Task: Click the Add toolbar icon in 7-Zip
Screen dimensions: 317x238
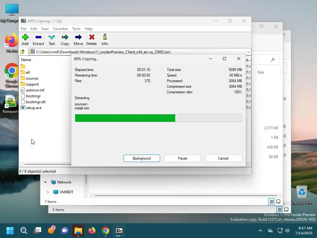Action: point(25,40)
